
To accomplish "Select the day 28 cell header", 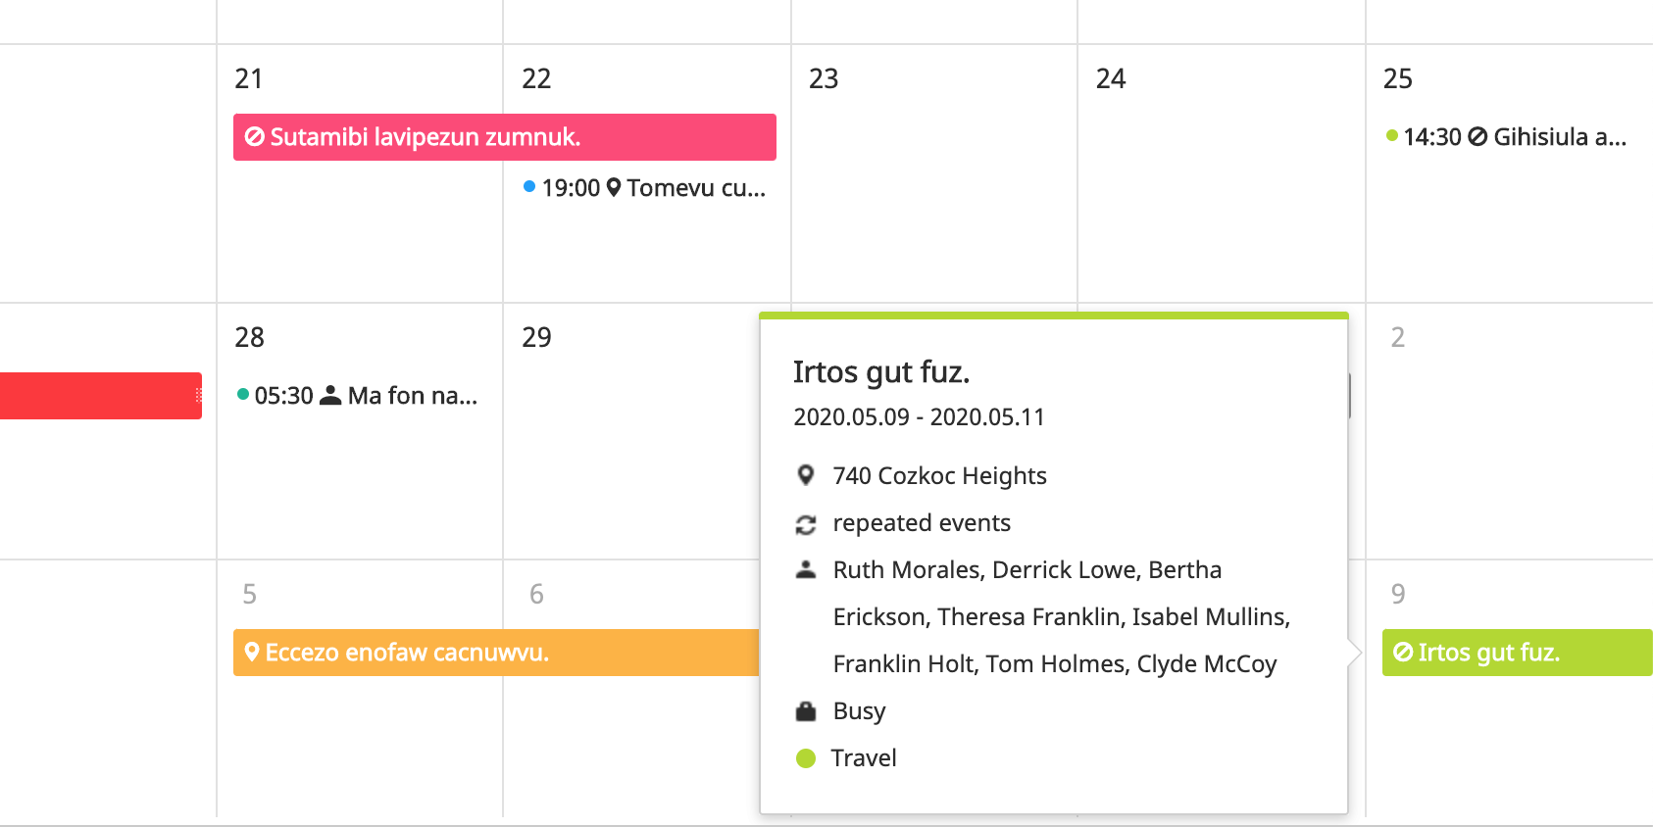I will coord(249,336).
